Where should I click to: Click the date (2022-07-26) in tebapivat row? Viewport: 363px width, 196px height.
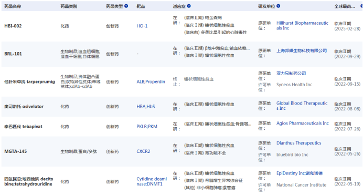point(347,129)
